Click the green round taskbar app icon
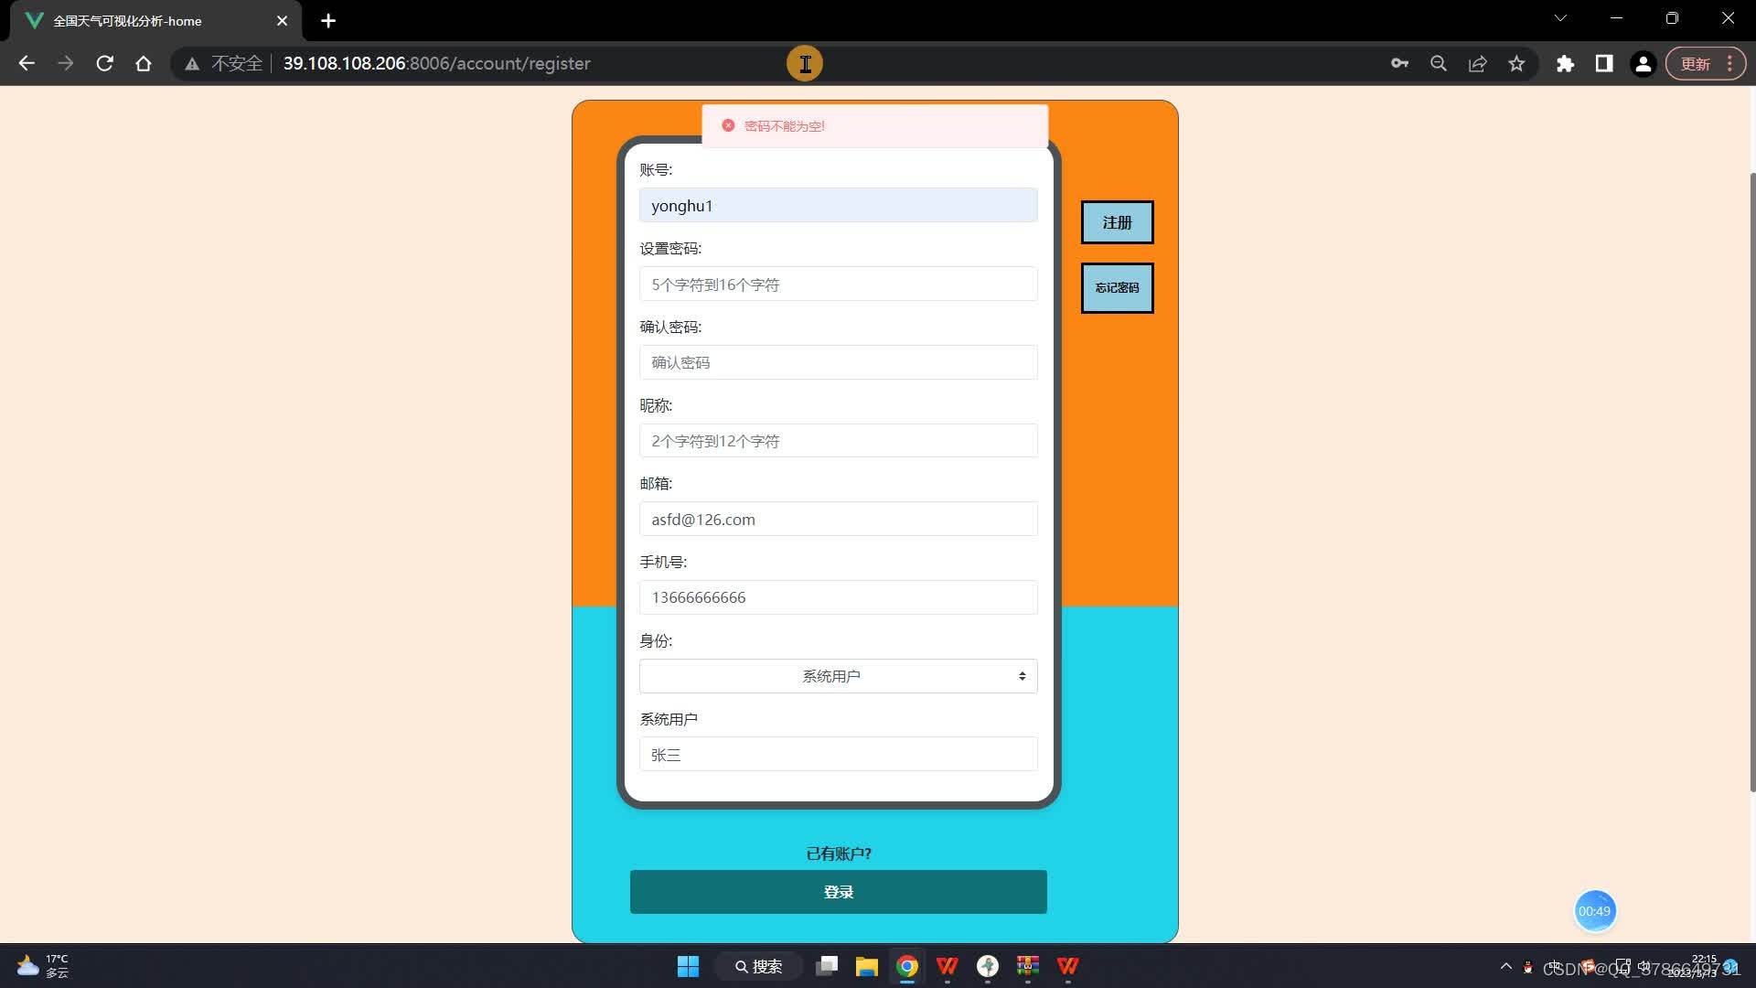The width and height of the screenshot is (1756, 988). tap(988, 966)
